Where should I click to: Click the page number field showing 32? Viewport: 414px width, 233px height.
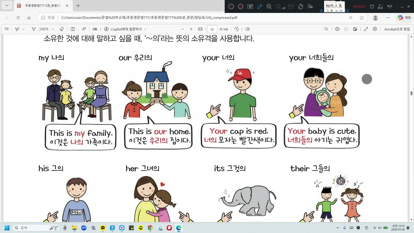coord(212,29)
